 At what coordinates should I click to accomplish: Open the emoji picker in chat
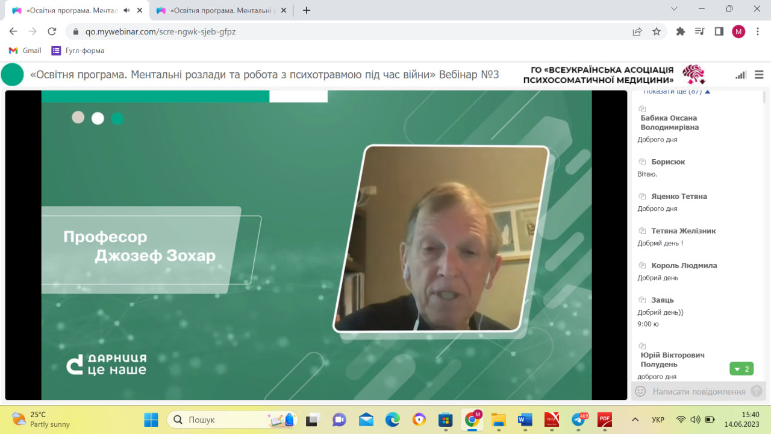[x=640, y=391]
